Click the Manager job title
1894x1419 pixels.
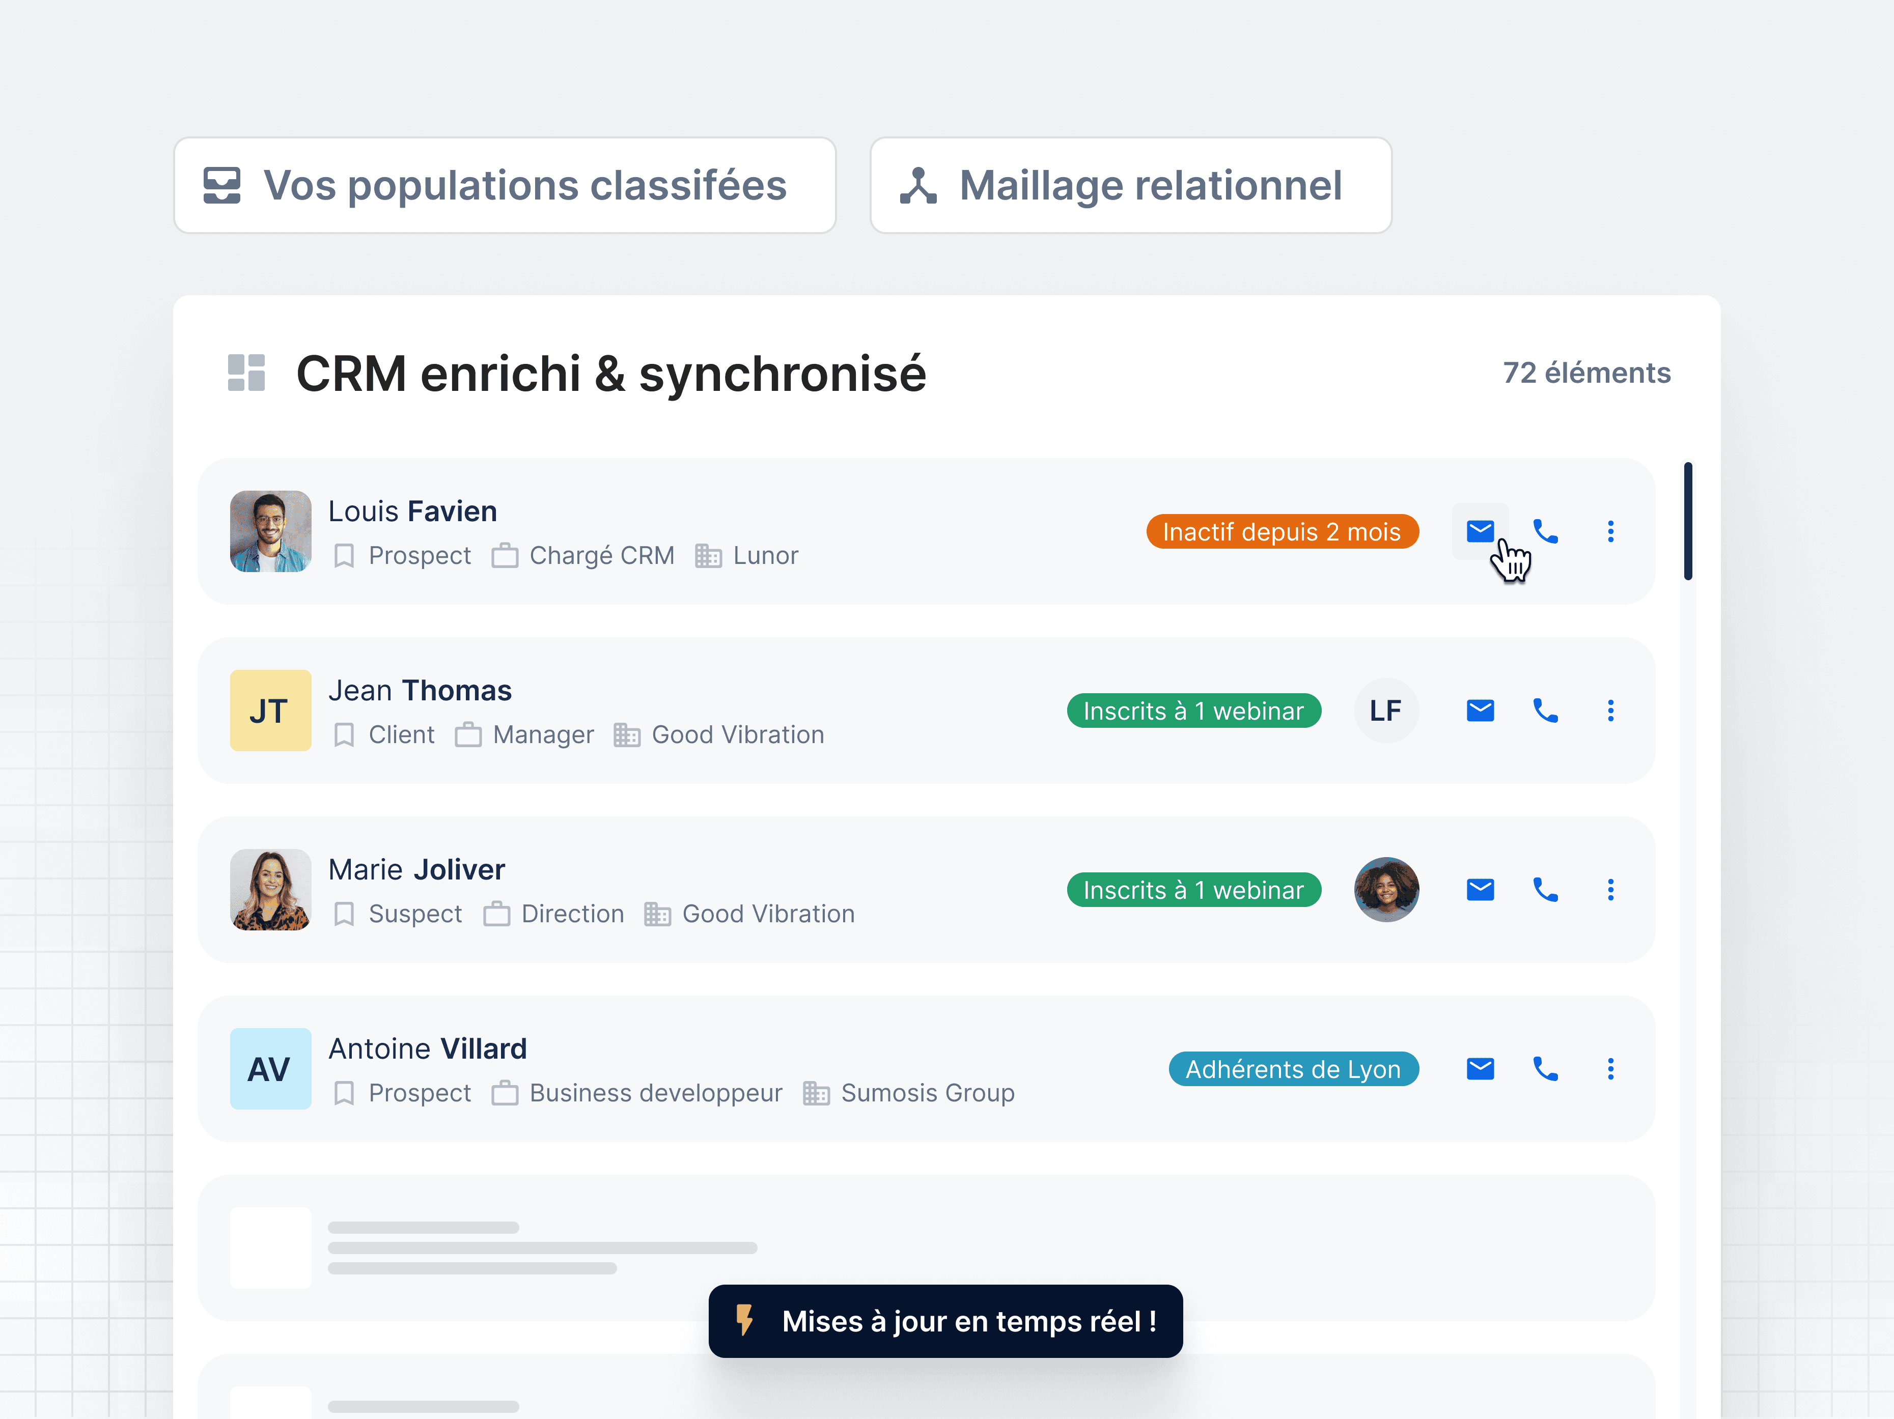coord(544,734)
